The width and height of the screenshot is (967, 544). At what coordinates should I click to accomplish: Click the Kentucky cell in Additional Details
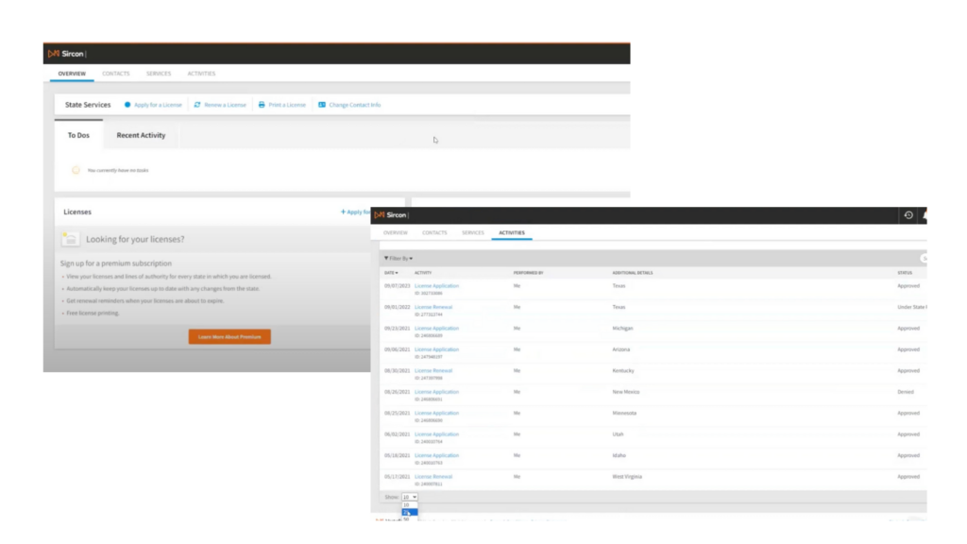coord(623,370)
